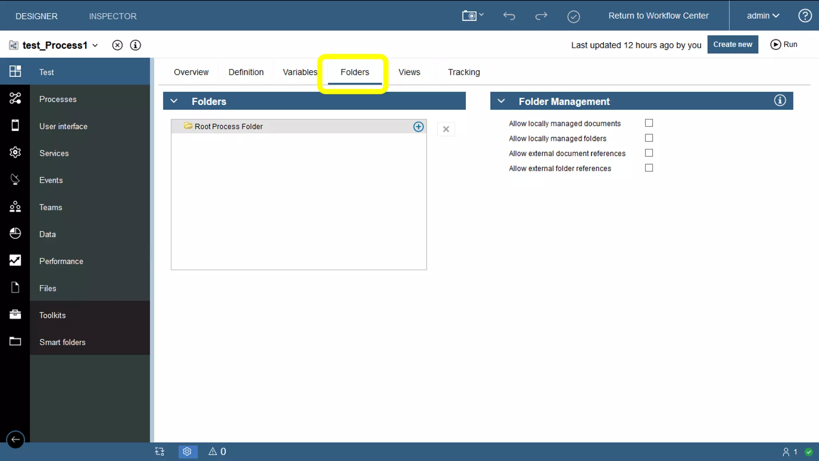819x461 pixels.
Task: Click Return to Workflow Center link
Action: [x=658, y=16]
